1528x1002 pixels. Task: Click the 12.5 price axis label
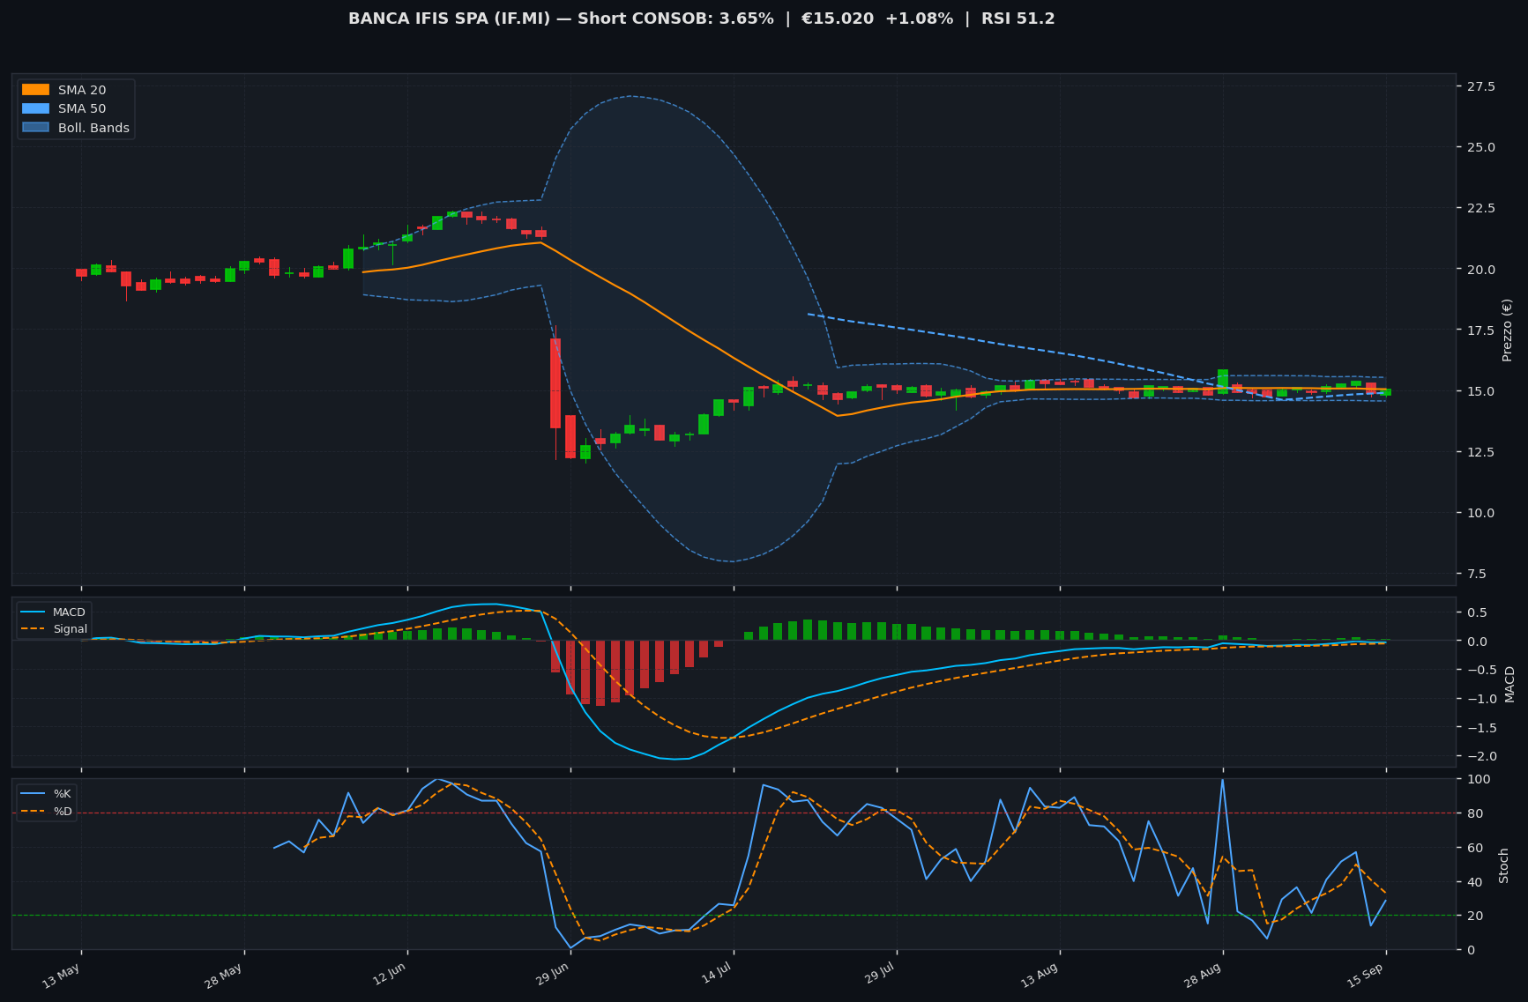1480,452
